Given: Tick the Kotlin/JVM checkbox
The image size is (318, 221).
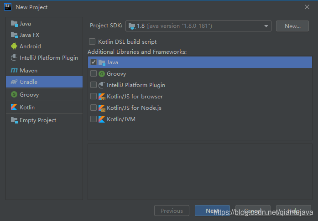Looking at the screenshot, I should pyautogui.click(x=94, y=119).
